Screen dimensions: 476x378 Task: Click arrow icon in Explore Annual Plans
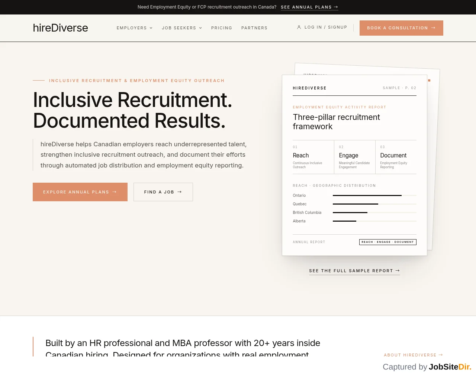point(115,192)
